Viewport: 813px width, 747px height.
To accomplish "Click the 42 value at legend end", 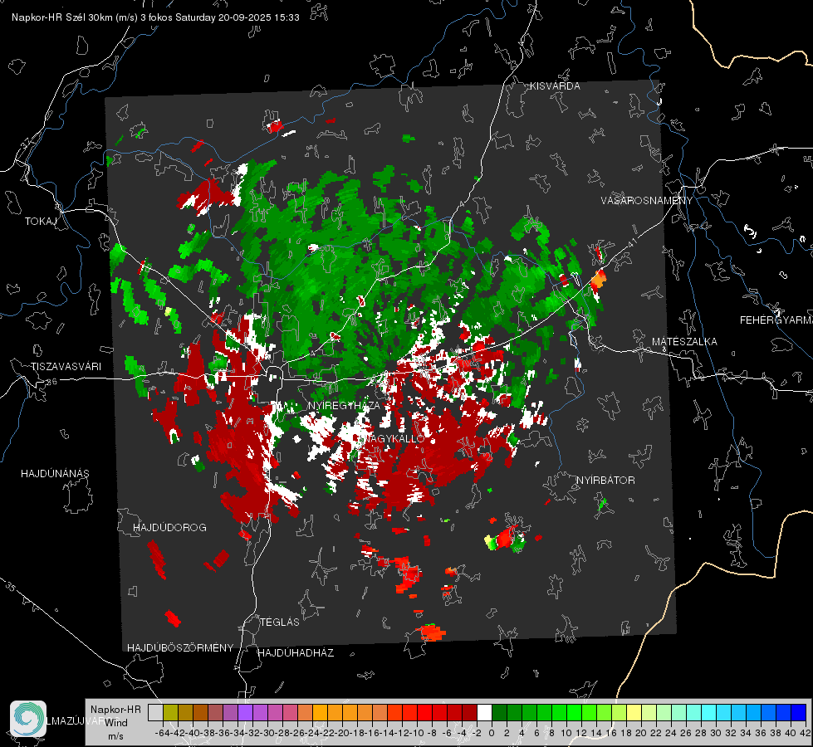I will coord(805,733).
